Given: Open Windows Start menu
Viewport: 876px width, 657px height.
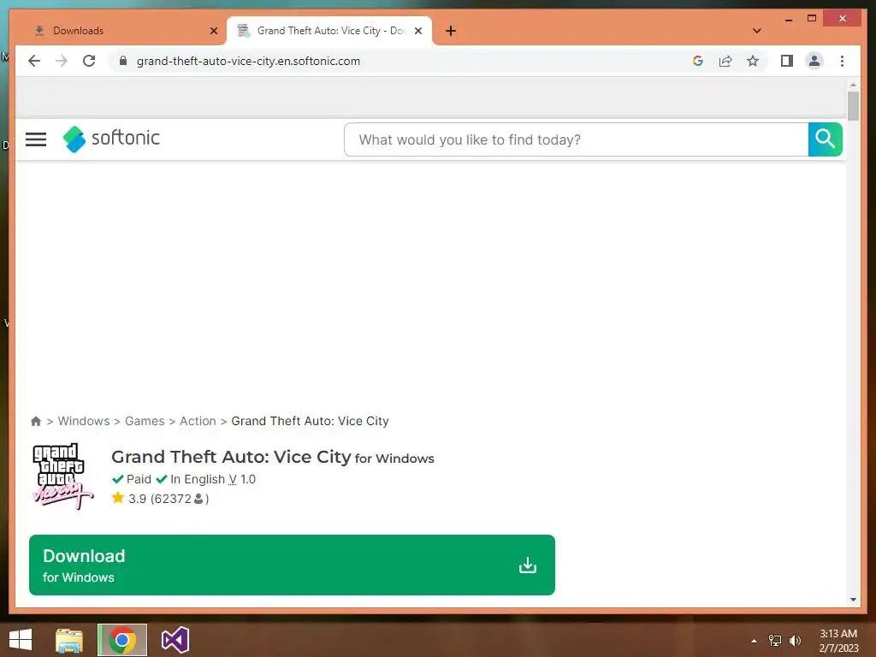Looking at the screenshot, I should pos(21,640).
